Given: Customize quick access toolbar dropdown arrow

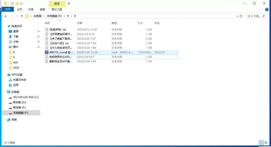Looking at the screenshot, I should 21,3.
